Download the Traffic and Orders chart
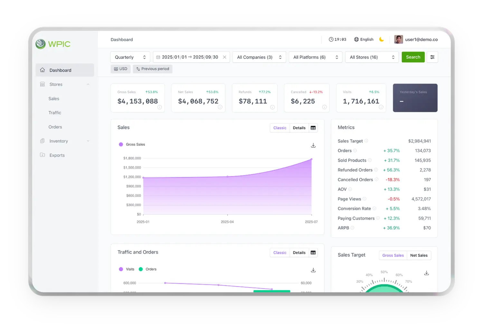Screen dimensions: 483x324 click(x=313, y=270)
